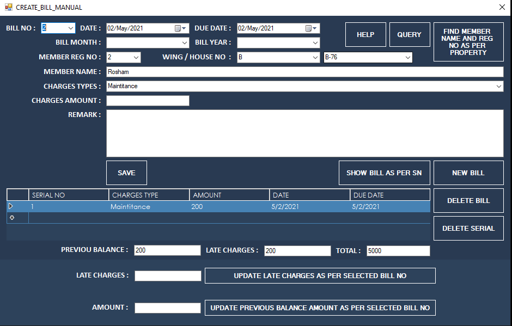Image resolution: width=512 pixels, height=326 pixels.
Task: Click the CHARGES AMOUNT input field
Action: point(148,101)
